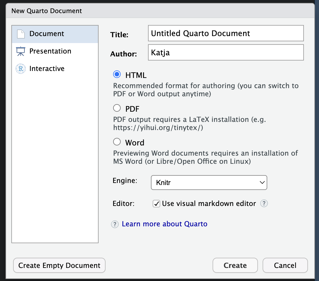This screenshot has width=319, height=281.
Task: Click the Presentation easel icon
Action: click(x=21, y=51)
